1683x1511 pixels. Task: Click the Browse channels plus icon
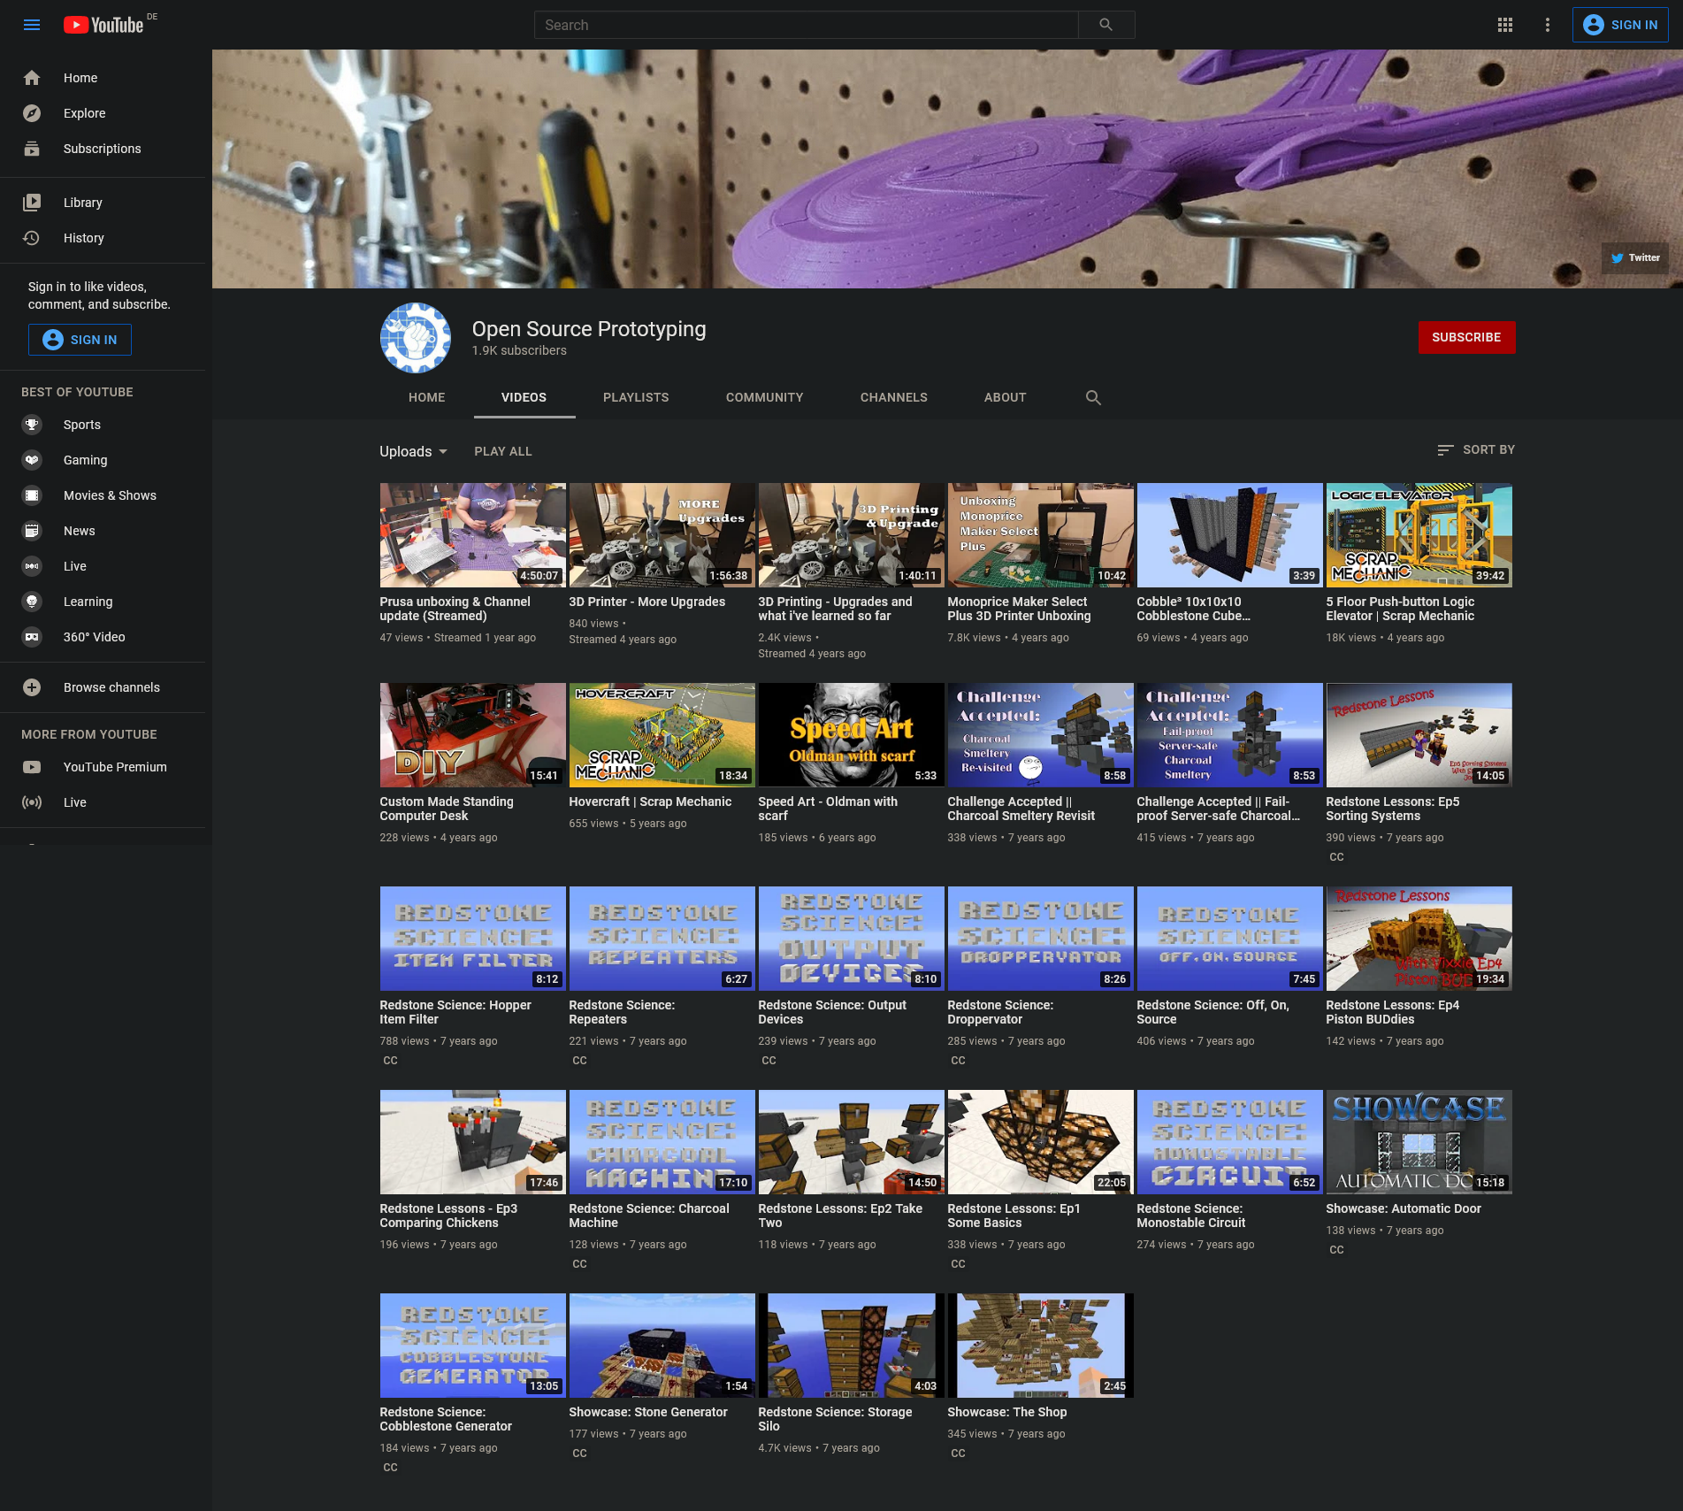(32, 687)
